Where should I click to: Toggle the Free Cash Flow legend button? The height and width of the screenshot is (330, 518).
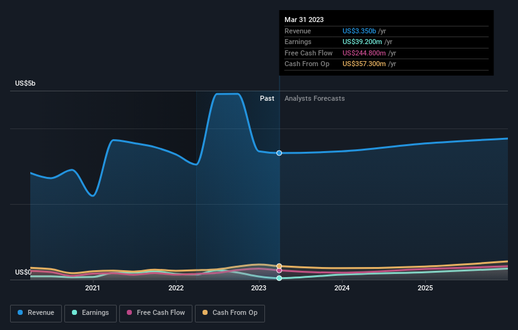(156, 313)
